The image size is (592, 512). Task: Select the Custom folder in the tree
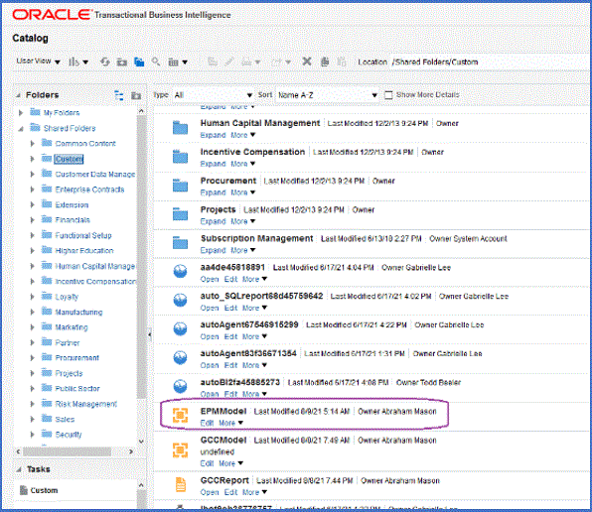pyautogui.click(x=69, y=159)
